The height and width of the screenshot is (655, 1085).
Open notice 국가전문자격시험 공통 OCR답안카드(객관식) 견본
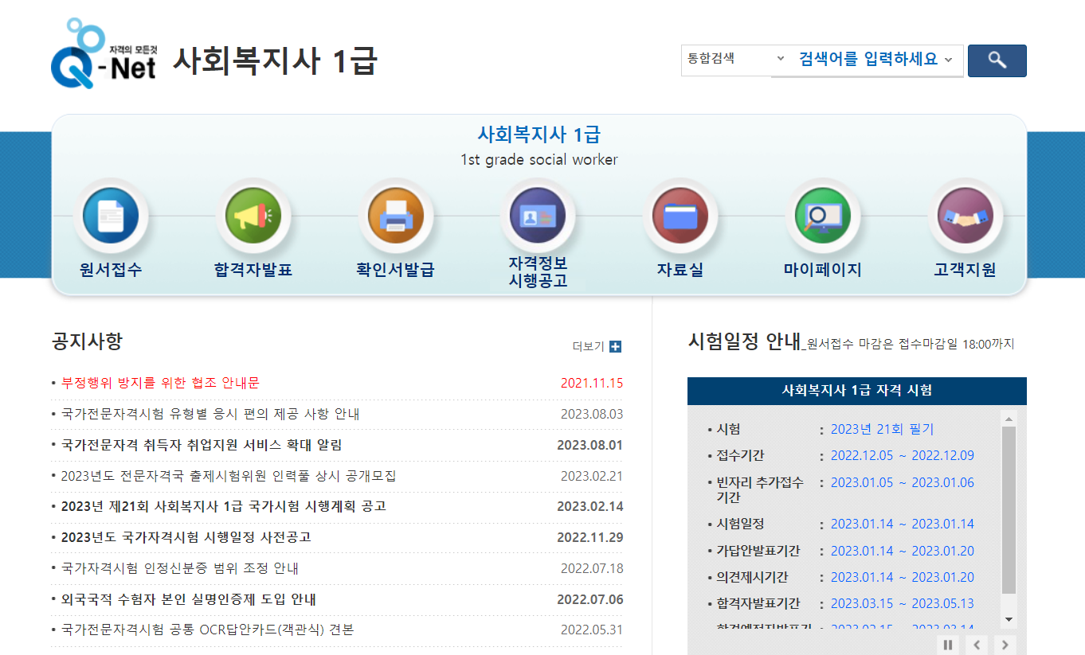click(x=207, y=630)
